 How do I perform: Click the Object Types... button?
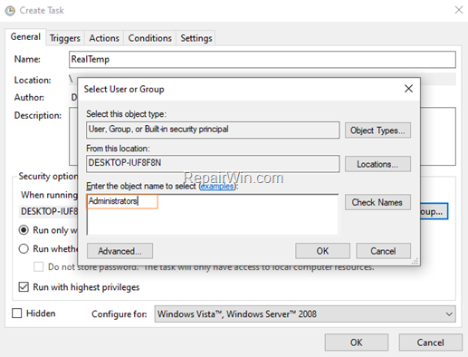(377, 130)
